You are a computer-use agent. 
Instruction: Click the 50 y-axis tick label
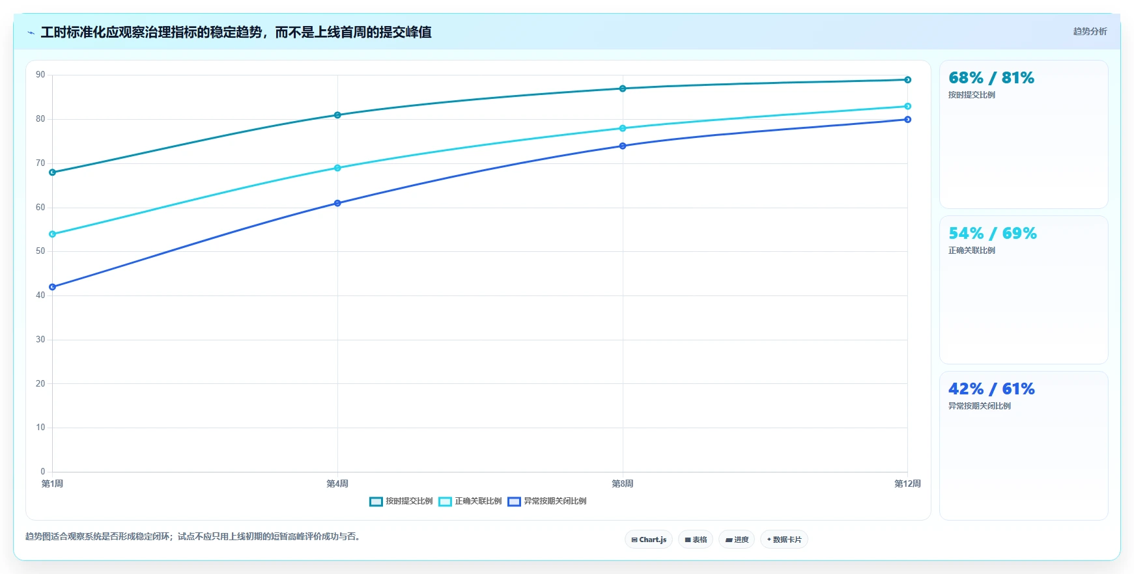pos(40,251)
